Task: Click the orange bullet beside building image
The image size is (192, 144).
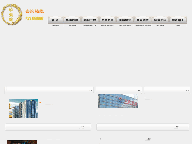Action: pos(40,103)
